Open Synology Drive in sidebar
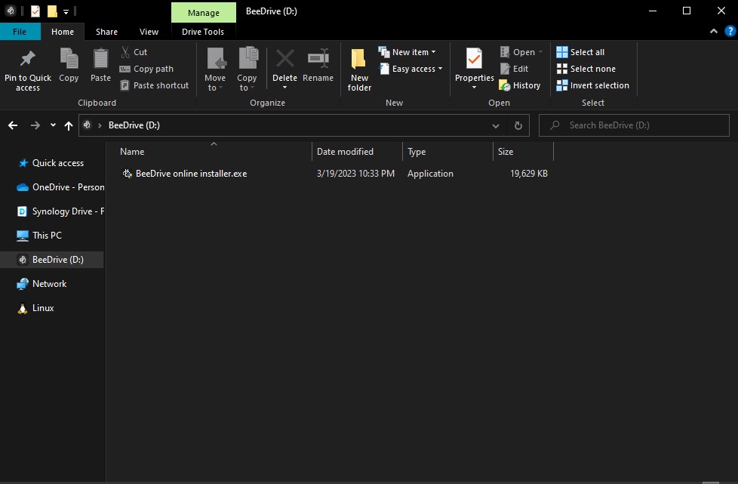The image size is (738, 484). 60,211
